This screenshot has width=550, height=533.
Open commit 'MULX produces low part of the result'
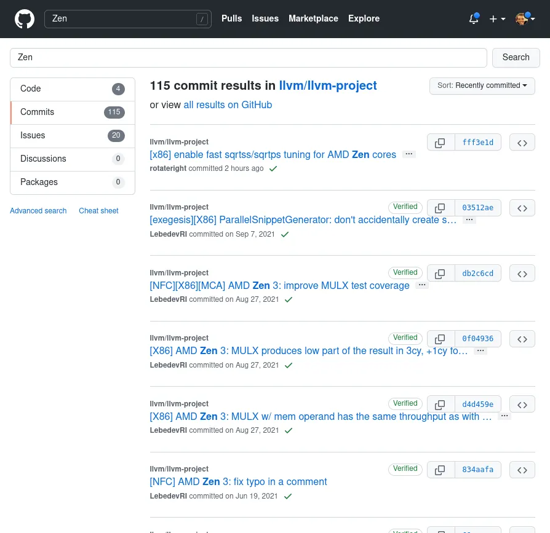(309, 351)
